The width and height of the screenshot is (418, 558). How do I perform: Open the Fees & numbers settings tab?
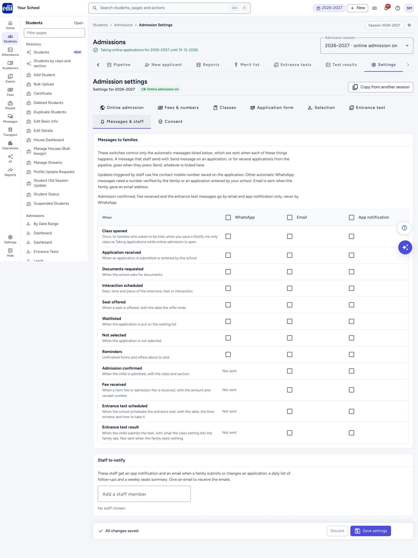(x=178, y=108)
